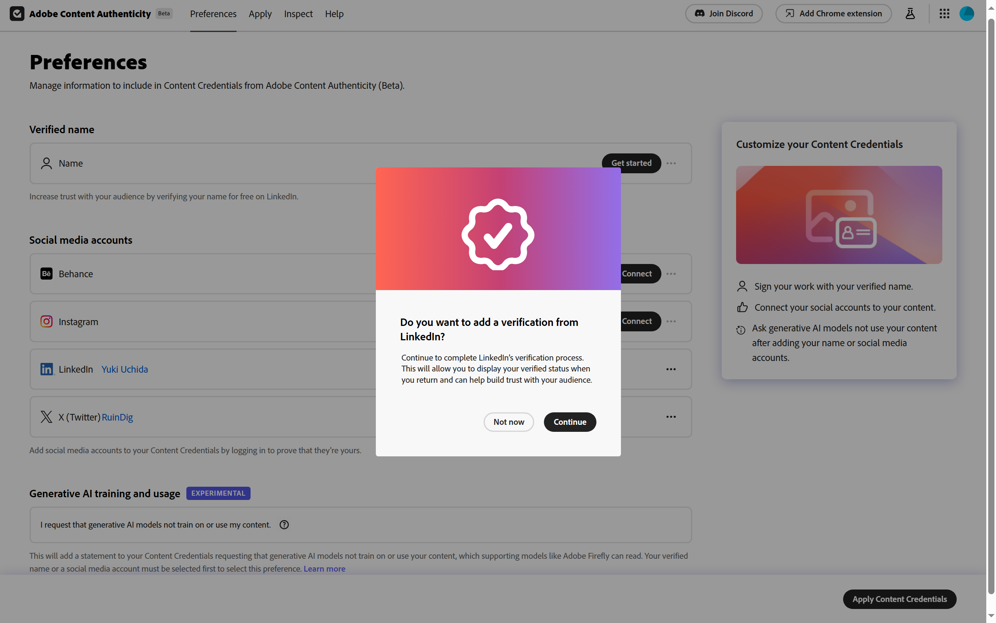Click Add Chrome extension button

coord(833,14)
